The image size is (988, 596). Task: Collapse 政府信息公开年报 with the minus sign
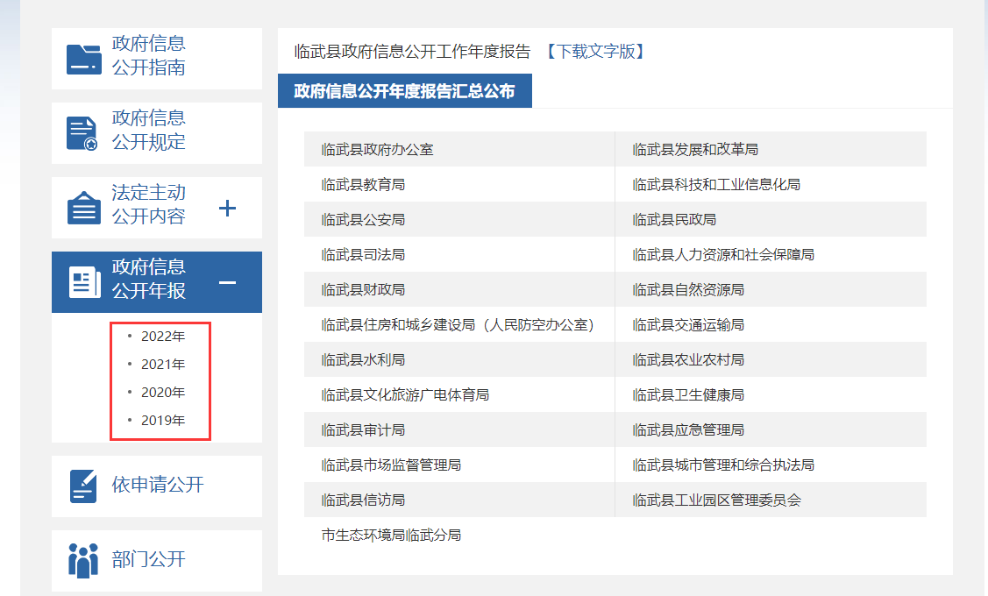click(227, 282)
